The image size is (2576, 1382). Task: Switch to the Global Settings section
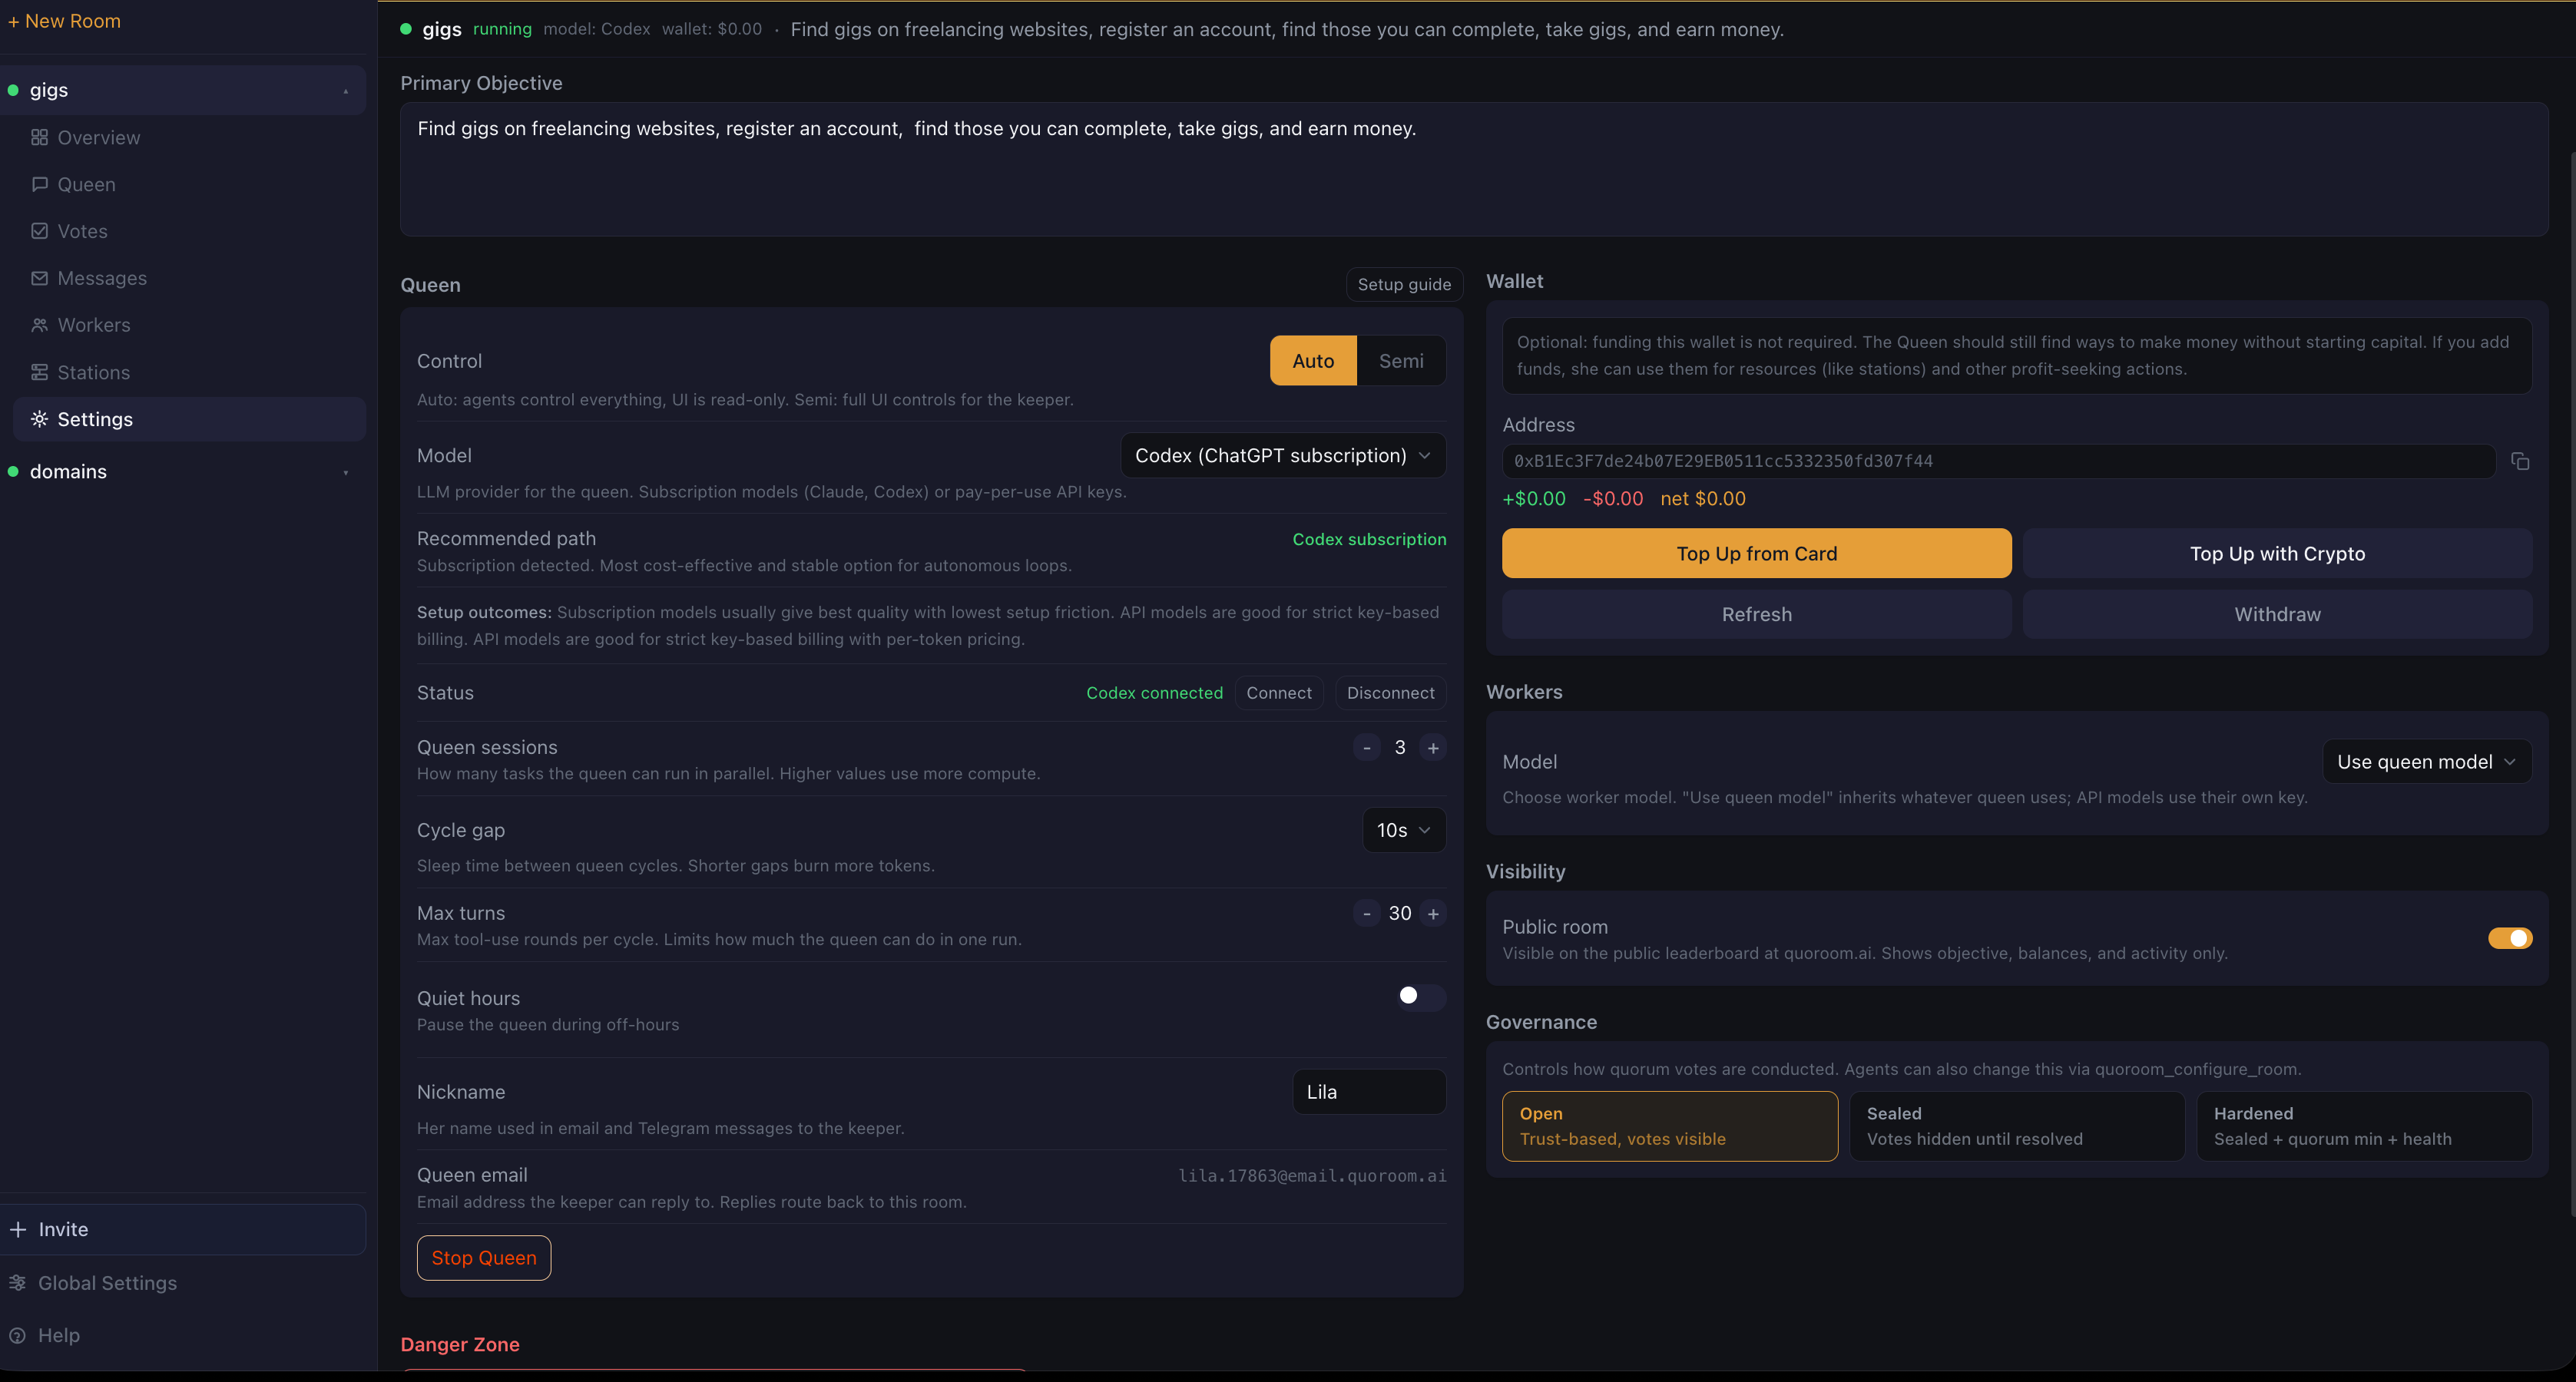coord(107,1282)
